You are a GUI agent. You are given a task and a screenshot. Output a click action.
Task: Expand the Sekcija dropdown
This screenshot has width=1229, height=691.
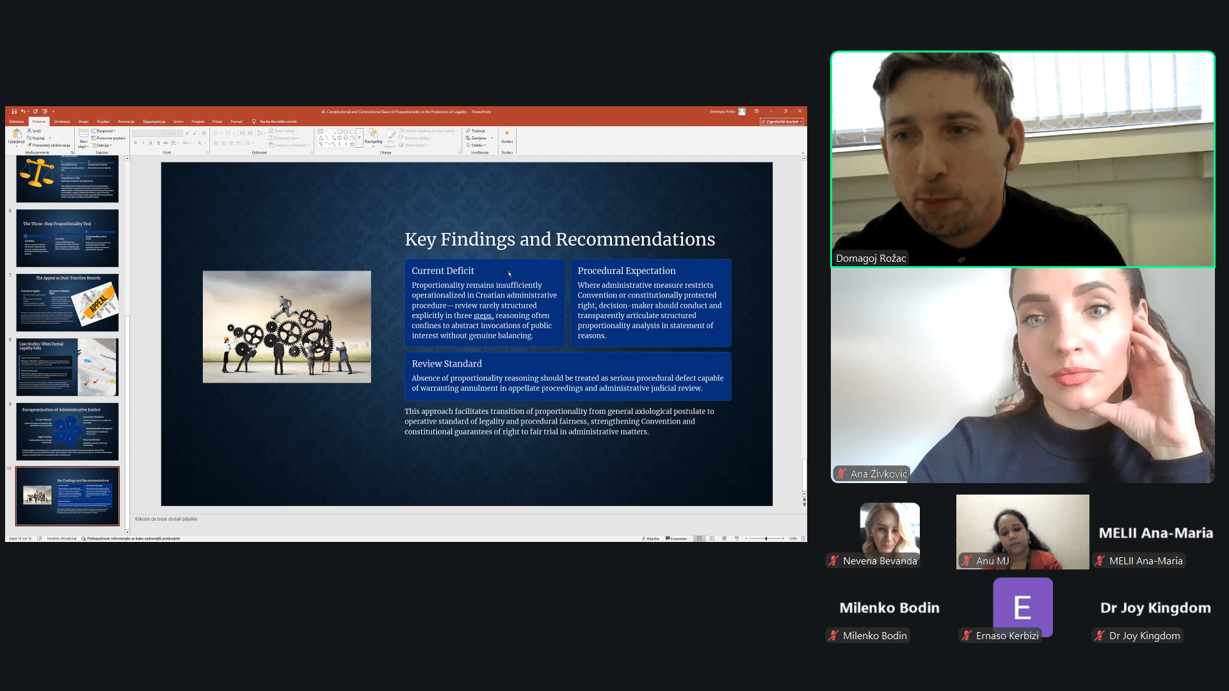(103, 145)
